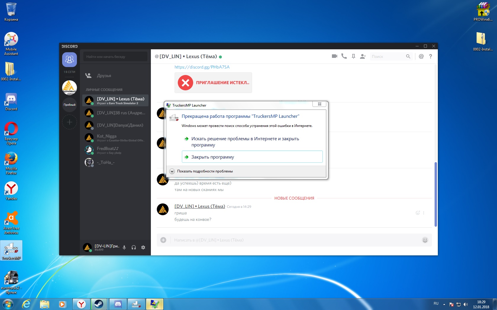Click the sender name [DV_LIN] • Lexus (Тёма) in chat

click(x=200, y=206)
